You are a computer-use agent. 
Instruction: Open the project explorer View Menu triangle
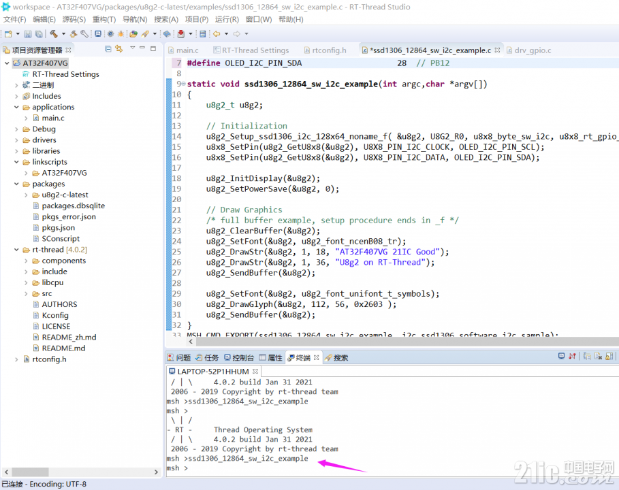[133, 48]
